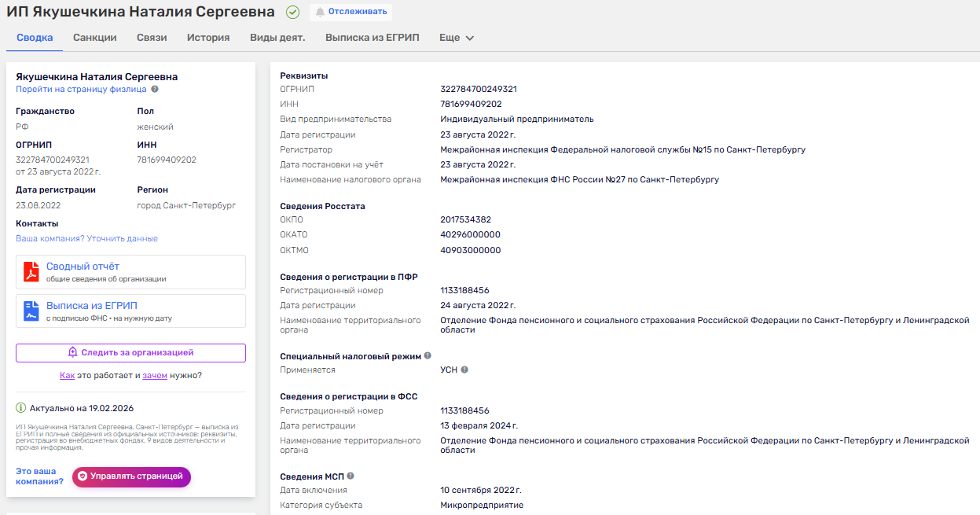Open the История tab
Image resolution: width=980 pixels, height=515 pixels.
(x=208, y=38)
